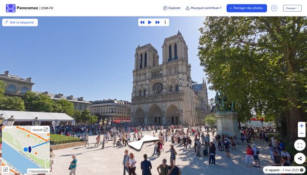307x175 pixels.
Task: Zoom in with the plus button
Action: (x=302, y=126)
